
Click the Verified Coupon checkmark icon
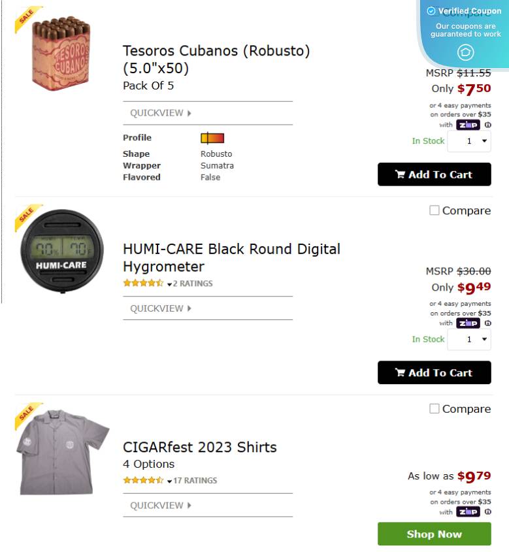(432, 11)
